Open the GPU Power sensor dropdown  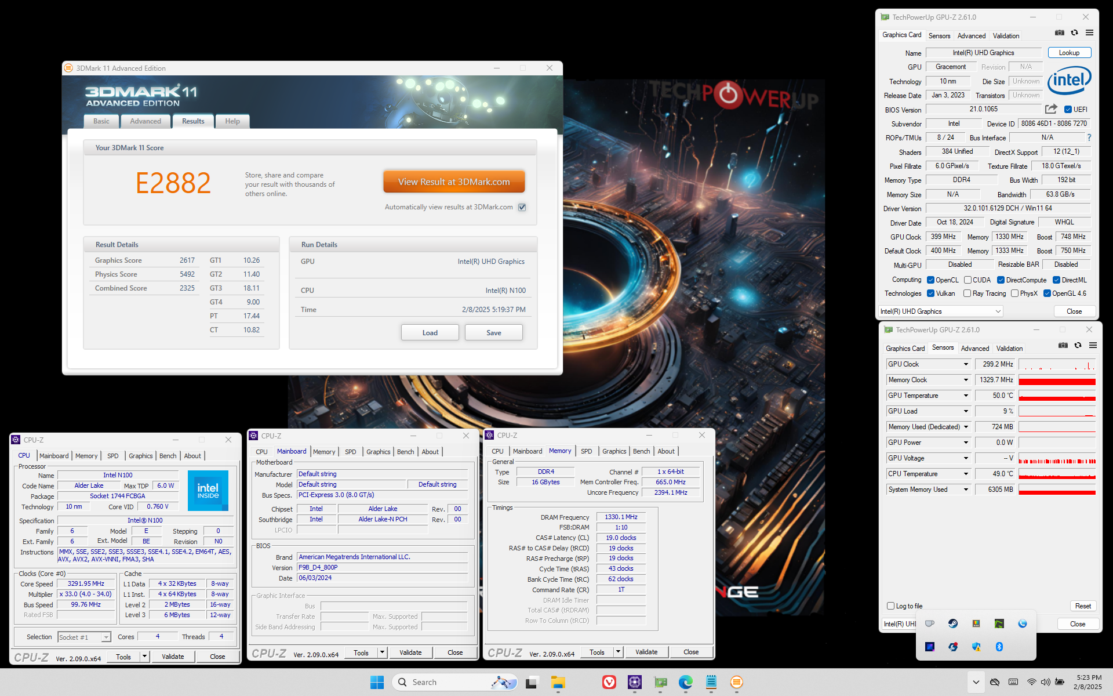(966, 443)
